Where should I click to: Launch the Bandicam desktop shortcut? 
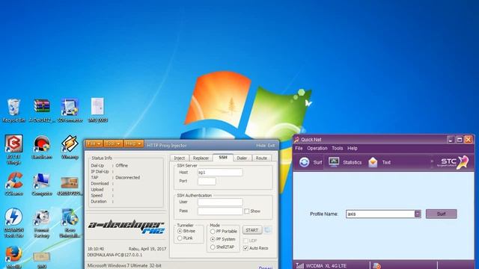pyautogui.click(x=42, y=144)
